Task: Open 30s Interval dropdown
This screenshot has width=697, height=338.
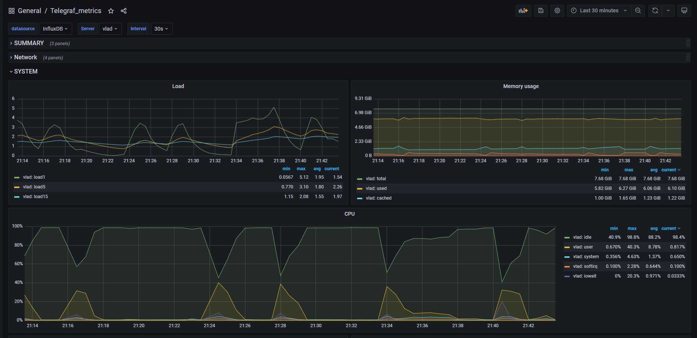Action: pyautogui.click(x=161, y=29)
